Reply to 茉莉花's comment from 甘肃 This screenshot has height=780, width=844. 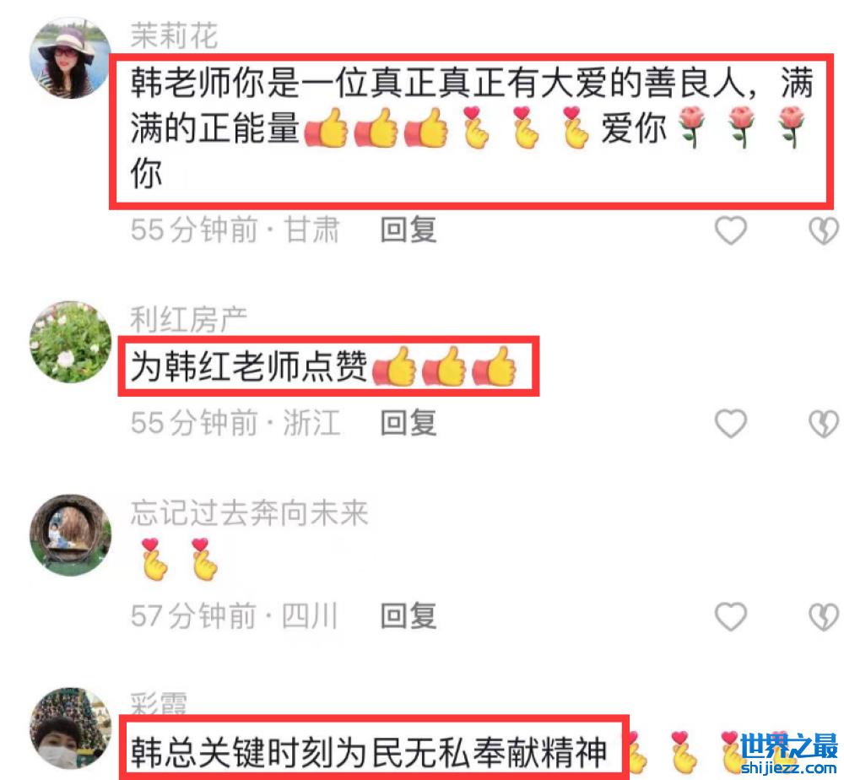pyautogui.click(x=408, y=230)
